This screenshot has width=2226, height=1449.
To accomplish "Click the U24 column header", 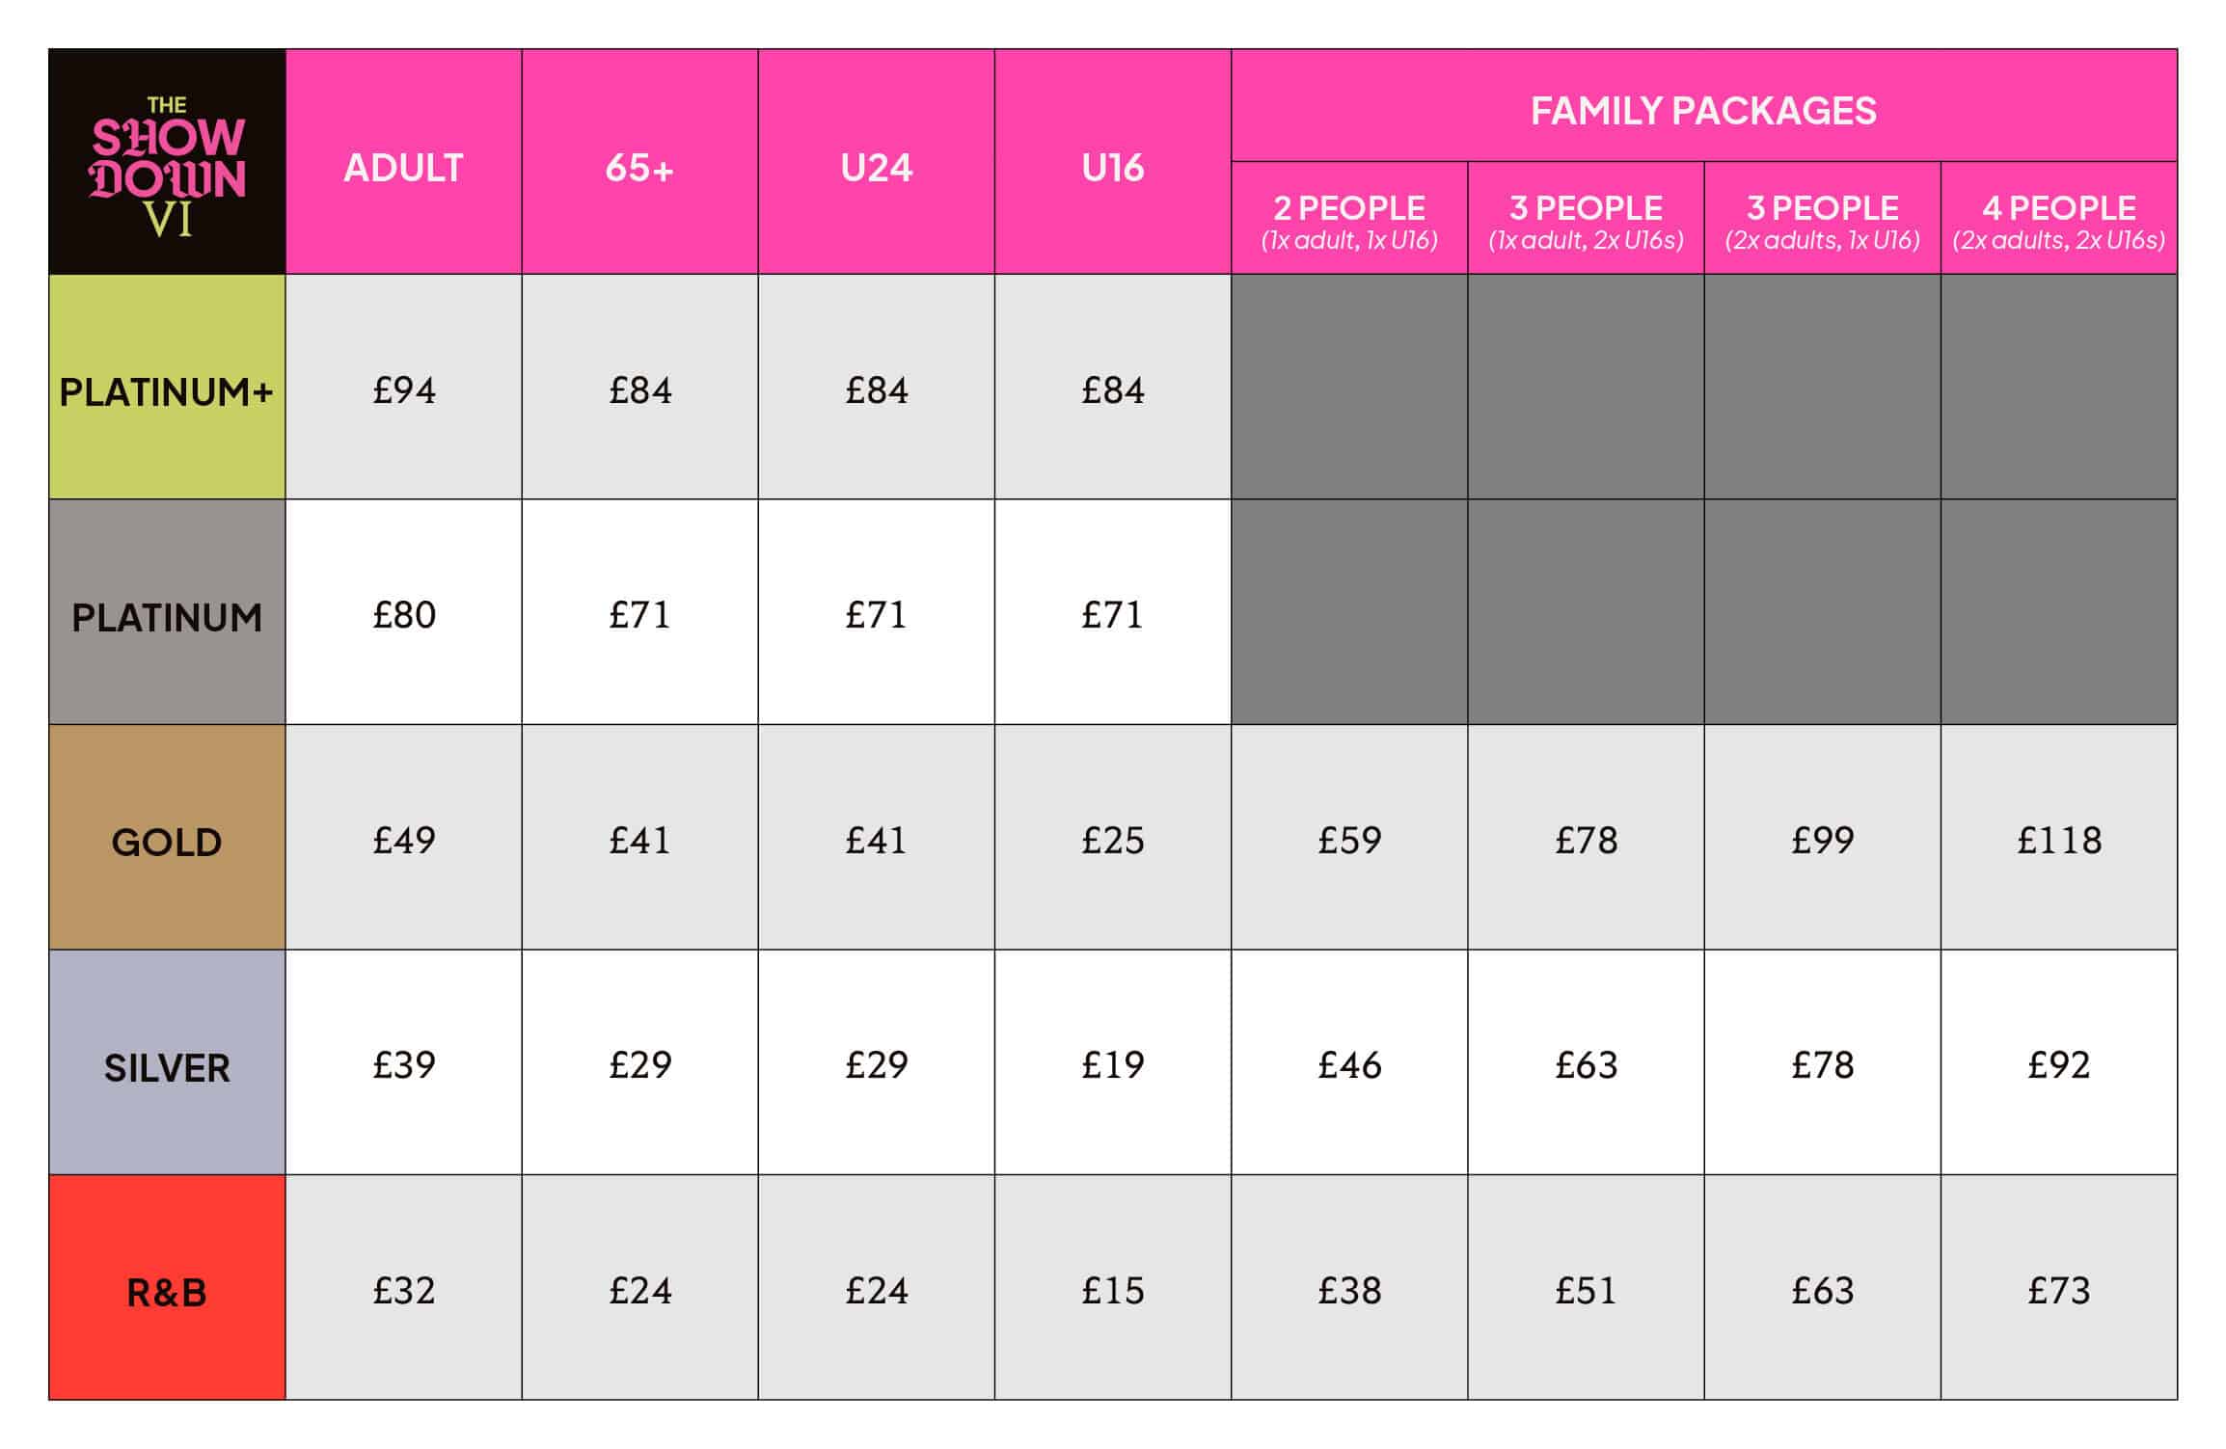I will pos(876,168).
